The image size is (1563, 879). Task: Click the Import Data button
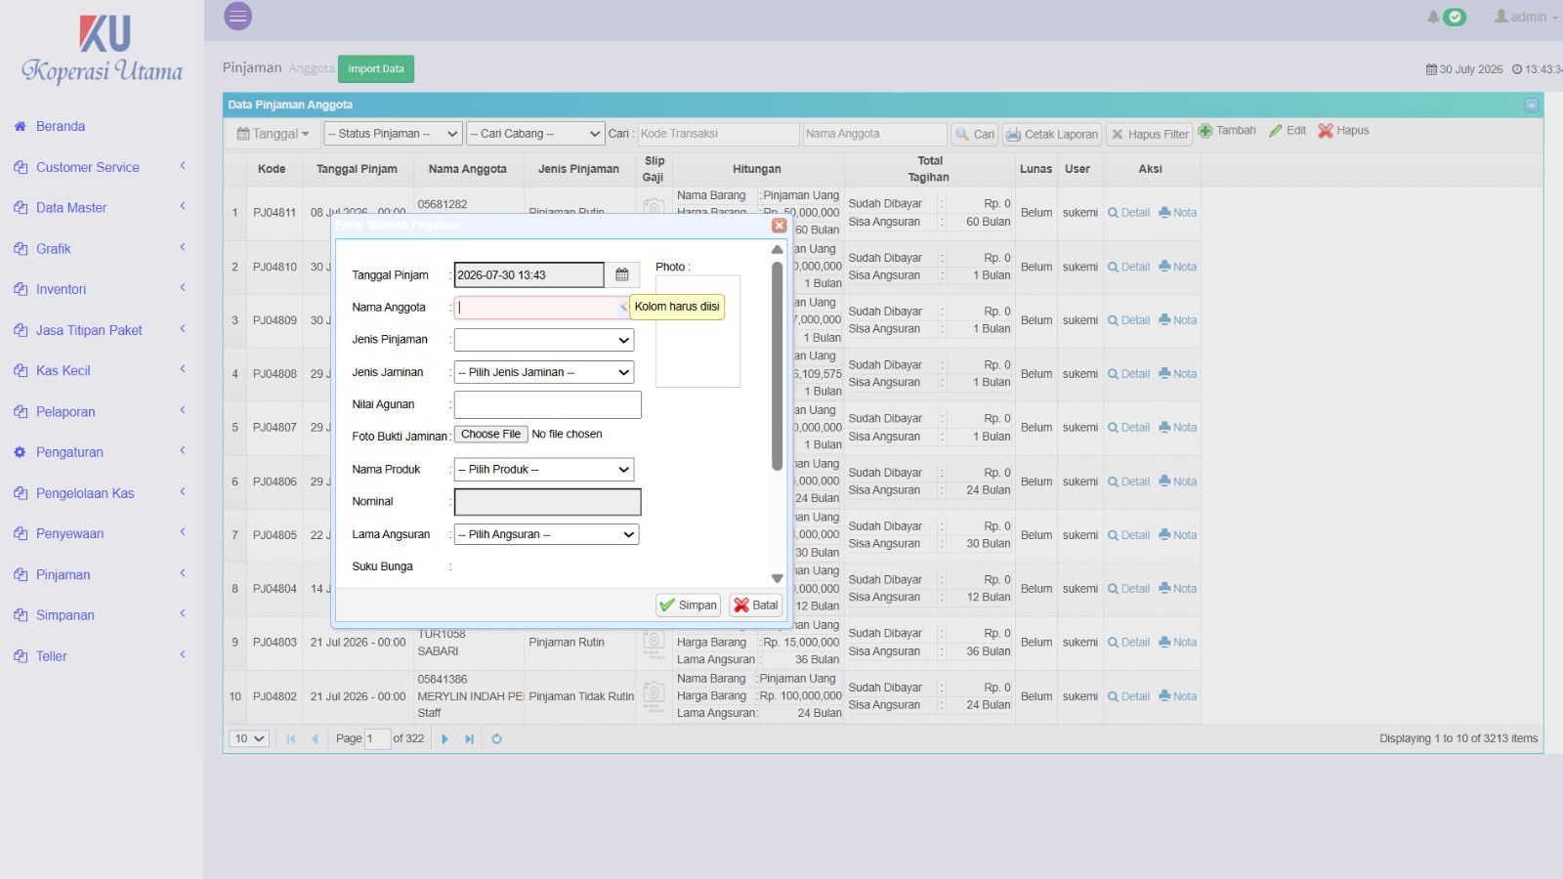(376, 68)
